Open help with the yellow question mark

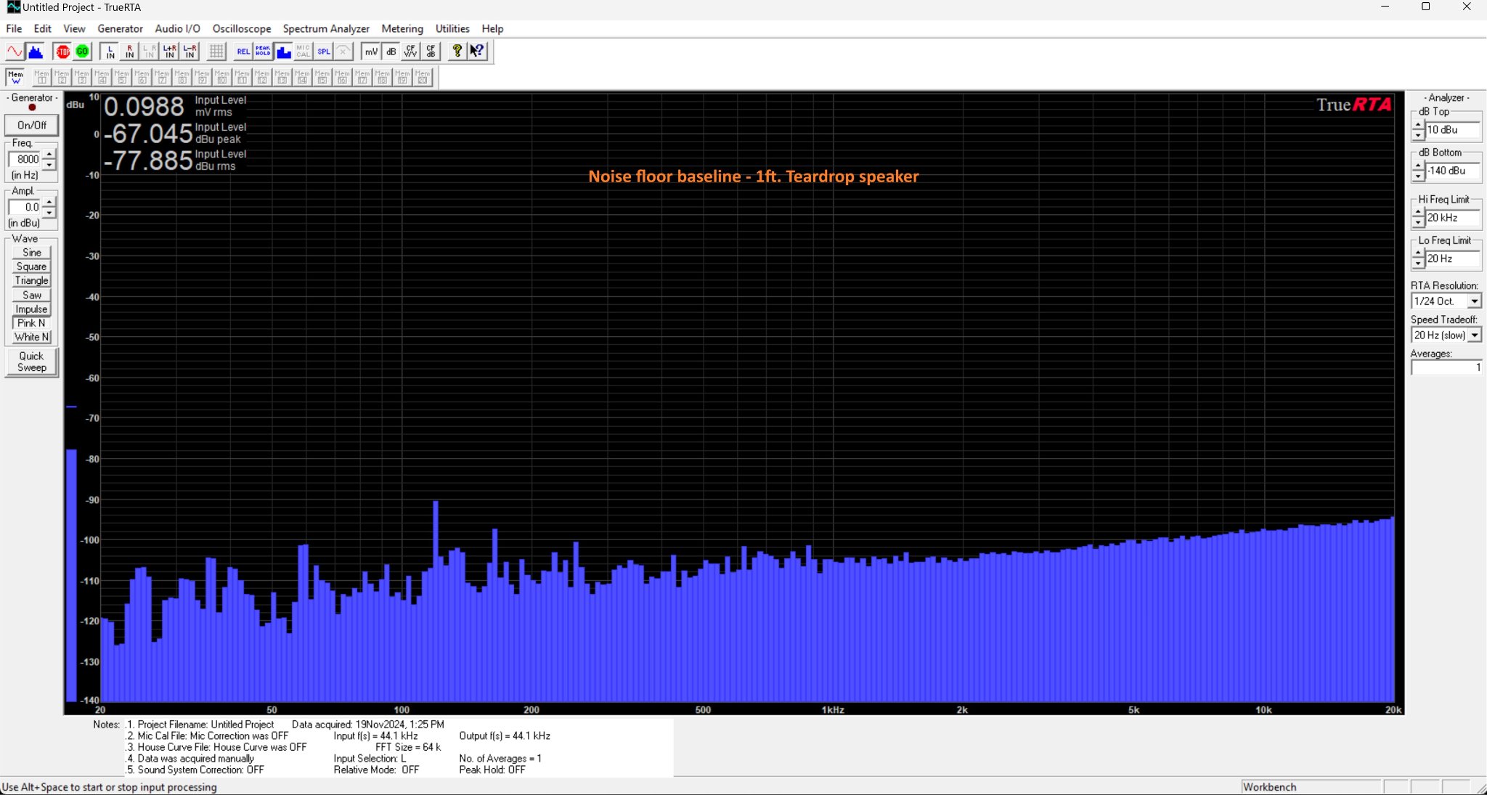click(x=457, y=52)
